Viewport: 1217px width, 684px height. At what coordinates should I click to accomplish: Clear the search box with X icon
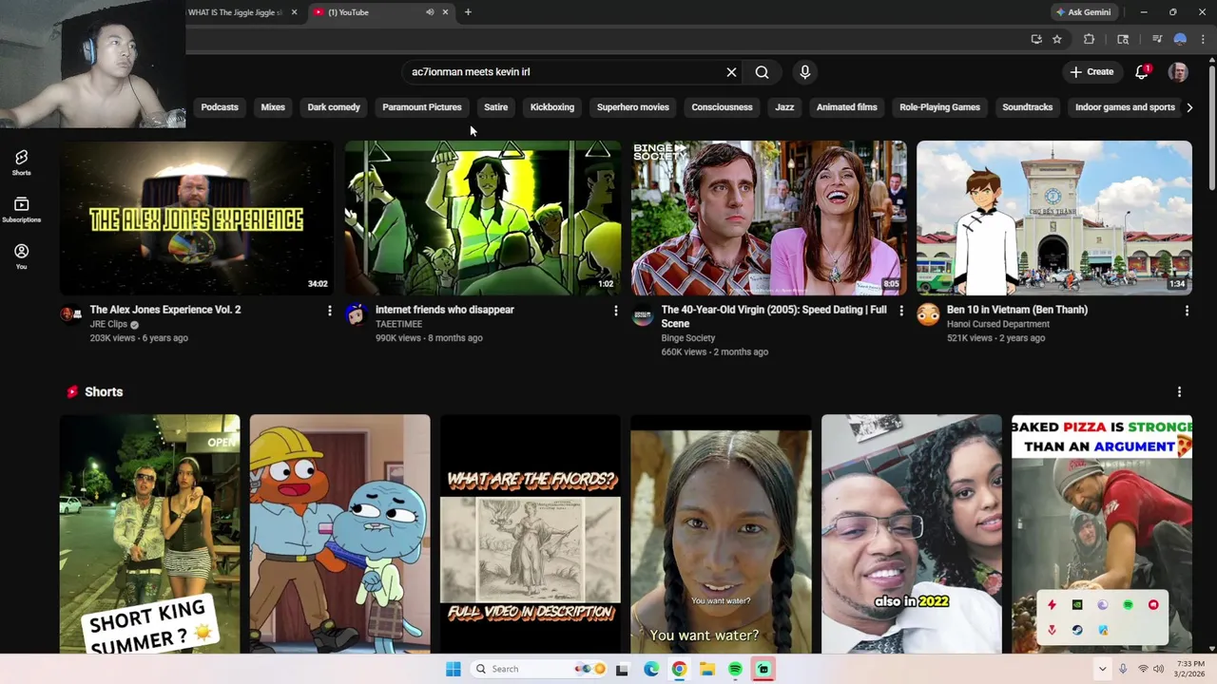[x=731, y=72]
